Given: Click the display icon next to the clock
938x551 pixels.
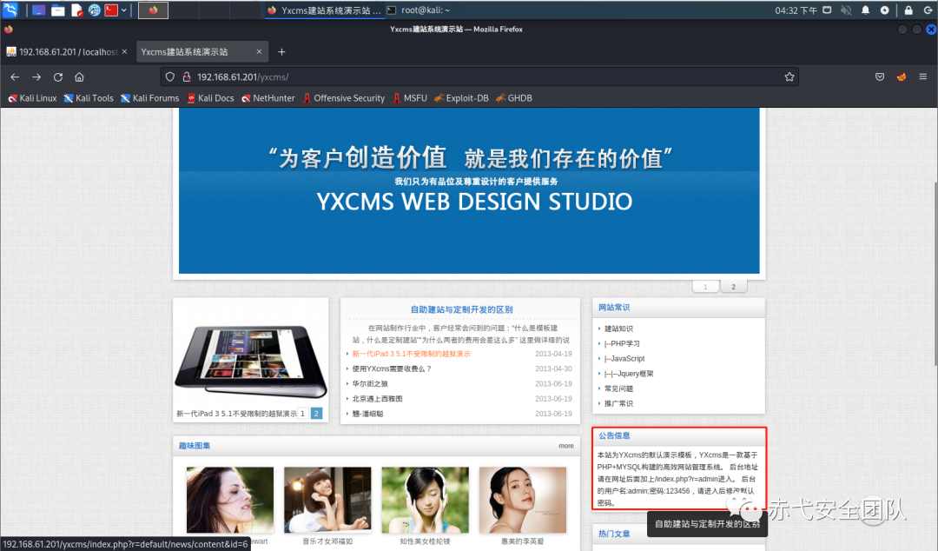Looking at the screenshot, I should pos(827,10).
